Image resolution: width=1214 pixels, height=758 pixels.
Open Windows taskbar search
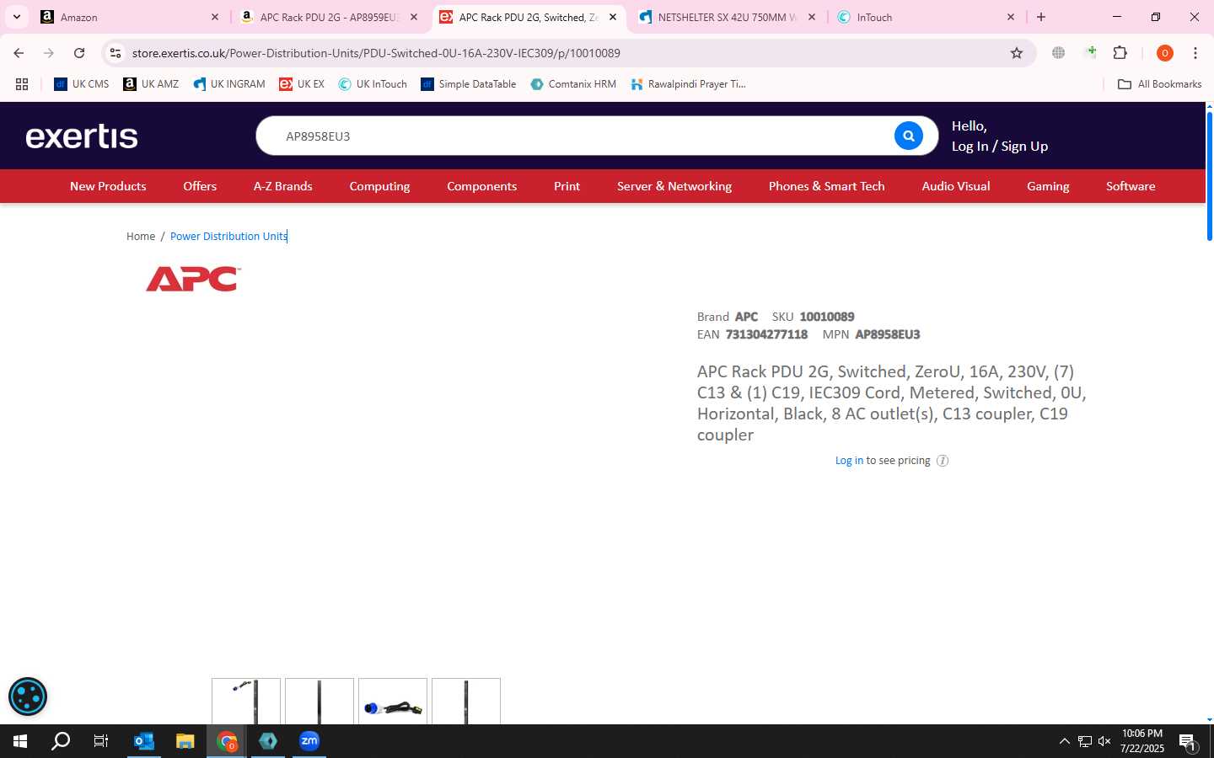click(61, 741)
